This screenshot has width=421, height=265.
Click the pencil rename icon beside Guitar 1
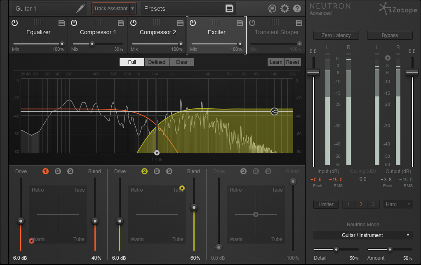(80, 9)
